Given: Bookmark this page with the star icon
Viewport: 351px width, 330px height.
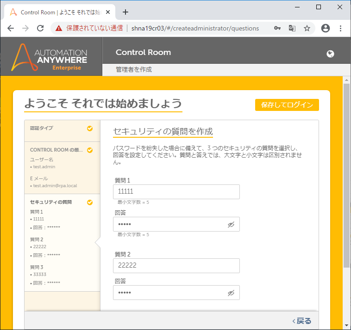Looking at the screenshot, I should click(x=307, y=28).
